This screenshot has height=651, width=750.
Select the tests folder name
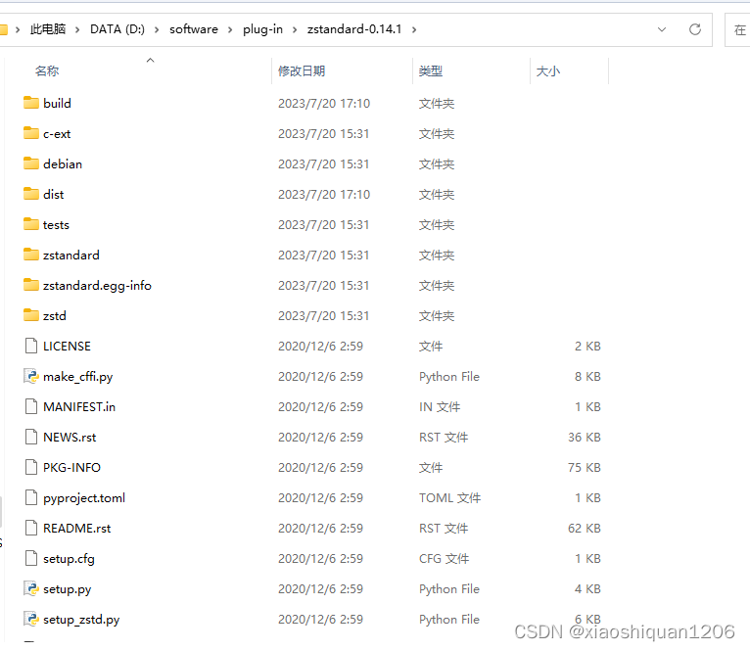click(x=56, y=225)
